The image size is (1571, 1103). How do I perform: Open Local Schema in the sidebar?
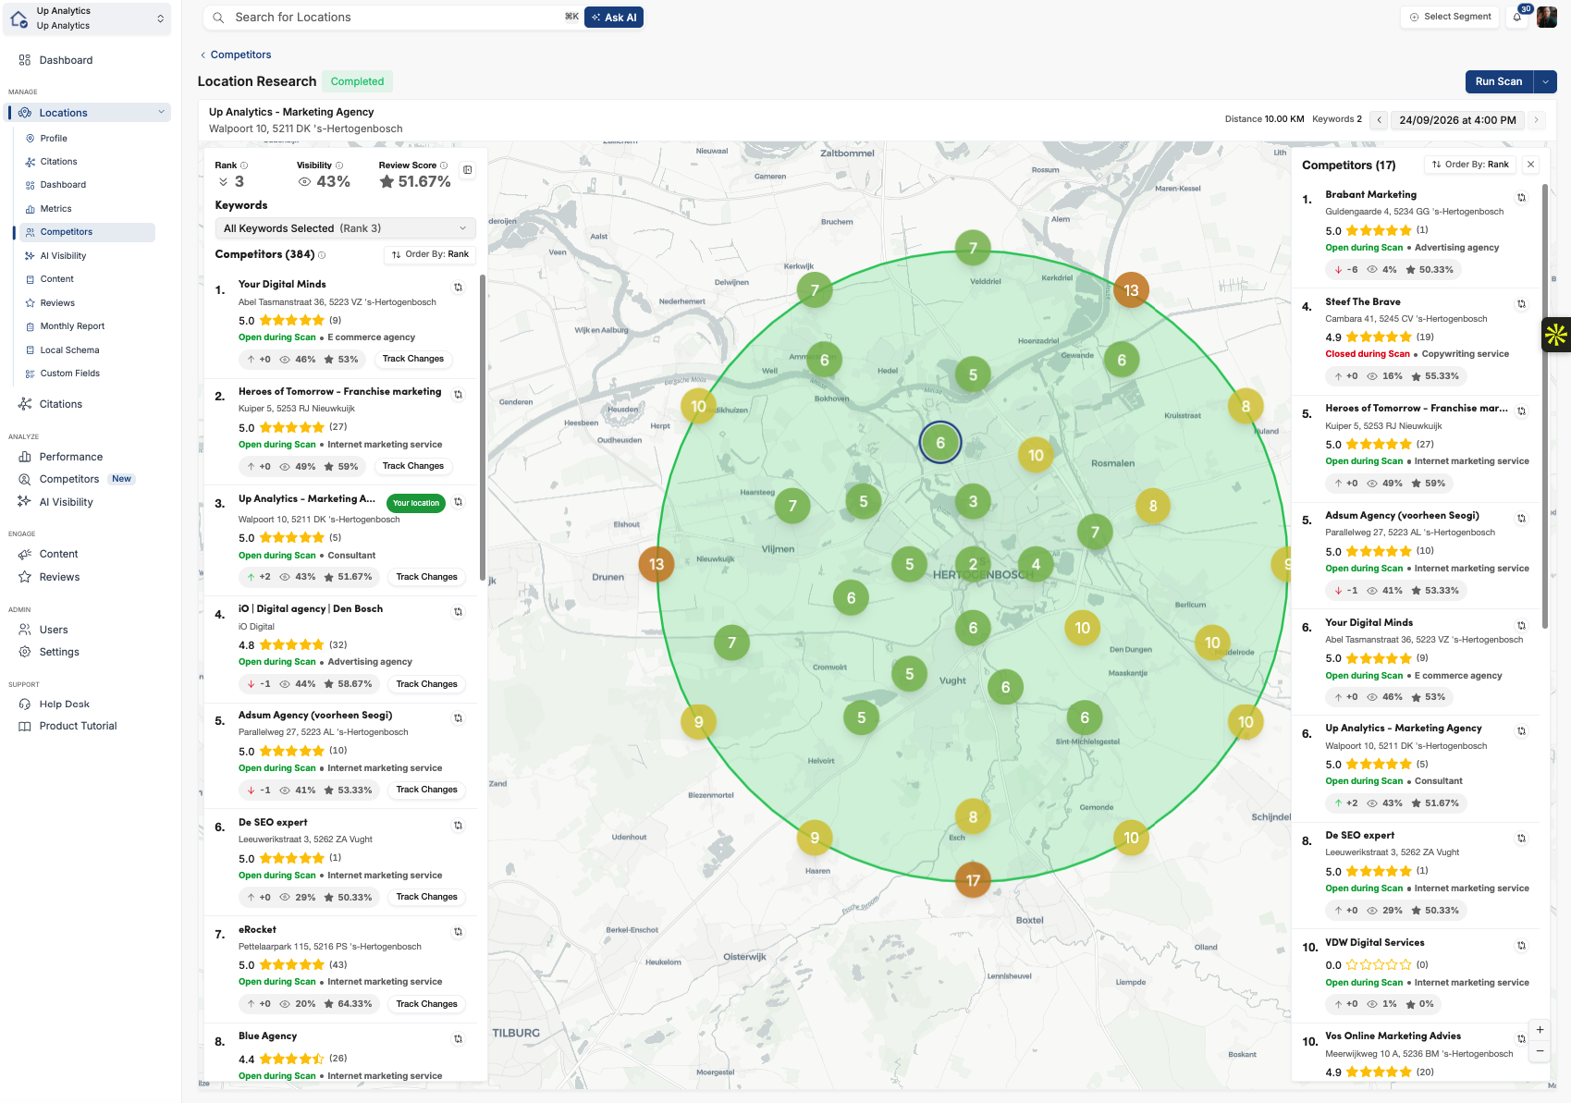[69, 350]
